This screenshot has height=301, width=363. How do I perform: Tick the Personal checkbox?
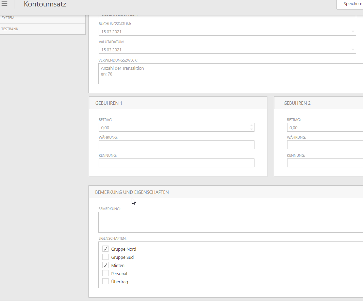(x=105, y=273)
